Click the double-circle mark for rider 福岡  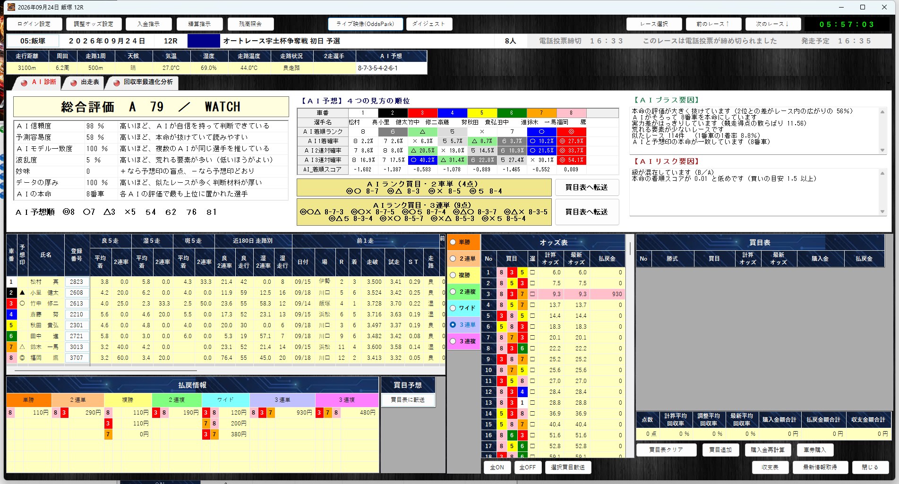tap(22, 358)
